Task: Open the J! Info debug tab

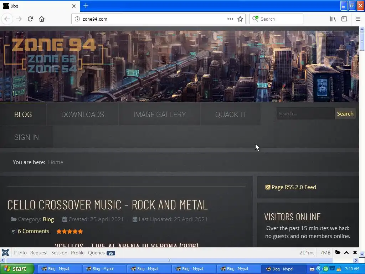Action: coord(20,253)
